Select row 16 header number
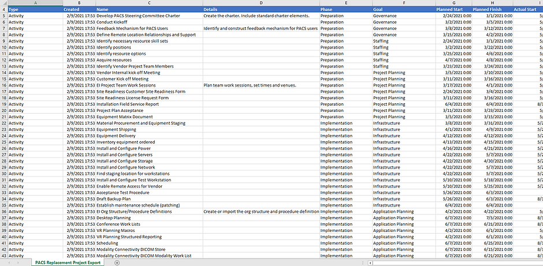This screenshot has height=266, width=543. pyautogui.click(x=4, y=85)
